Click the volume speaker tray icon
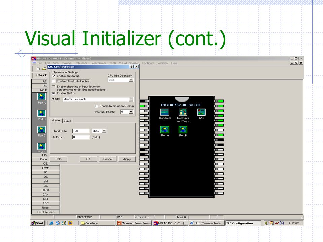This screenshot has width=323, height=242. click(266, 223)
